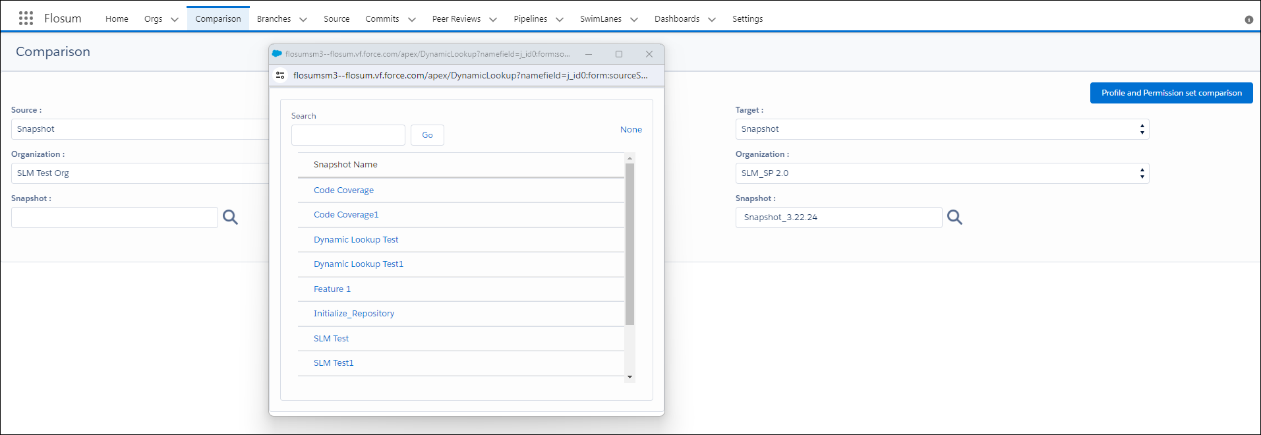Go to the Home tab
Screen dimensions: 1261x435
[x=117, y=19]
